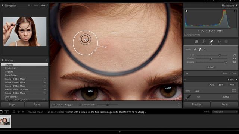Open the Tool Overlay Always dropdown

(x=69, y=105)
